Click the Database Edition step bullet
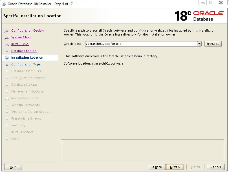The height and width of the screenshot is (172, 229). tap(7, 51)
